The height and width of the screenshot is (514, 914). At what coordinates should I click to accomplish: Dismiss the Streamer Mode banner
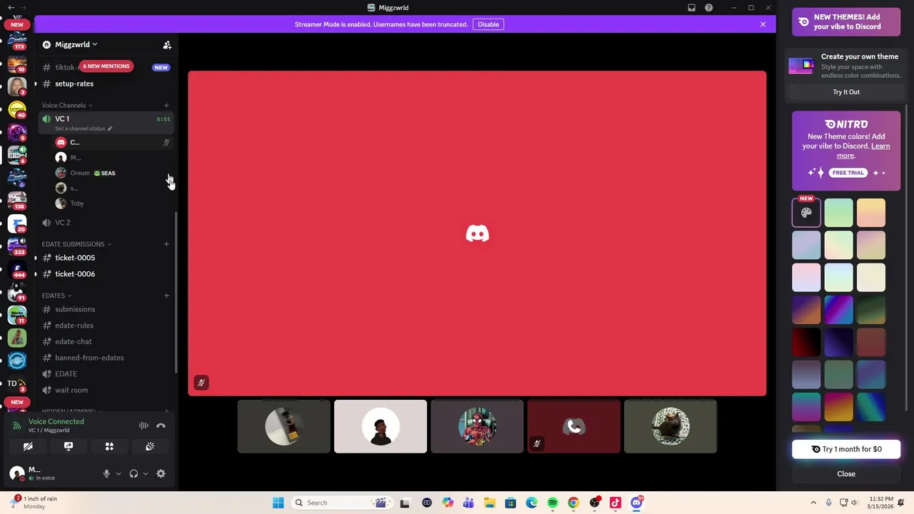pos(763,24)
